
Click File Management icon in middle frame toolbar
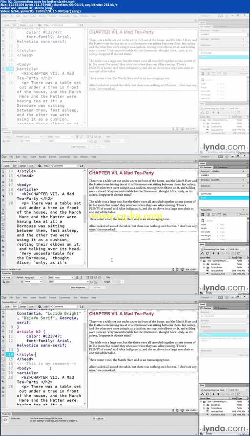[82, 166]
